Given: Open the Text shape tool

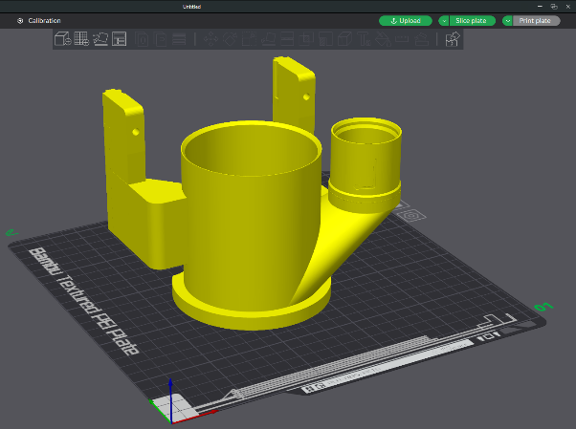Looking at the screenshot, I should pyautogui.click(x=363, y=39).
